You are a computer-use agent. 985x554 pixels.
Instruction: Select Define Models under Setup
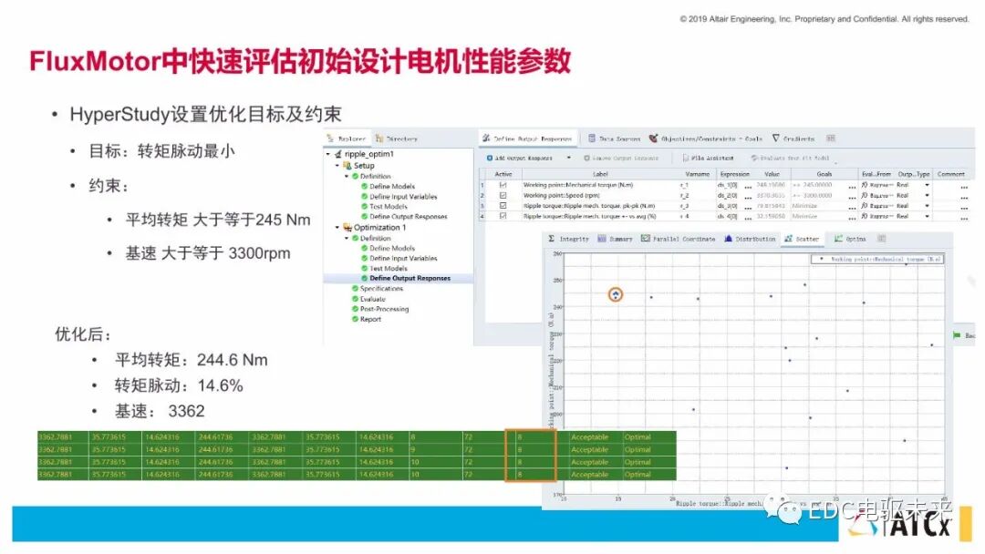pyautogui.click(x=392, y=187)
